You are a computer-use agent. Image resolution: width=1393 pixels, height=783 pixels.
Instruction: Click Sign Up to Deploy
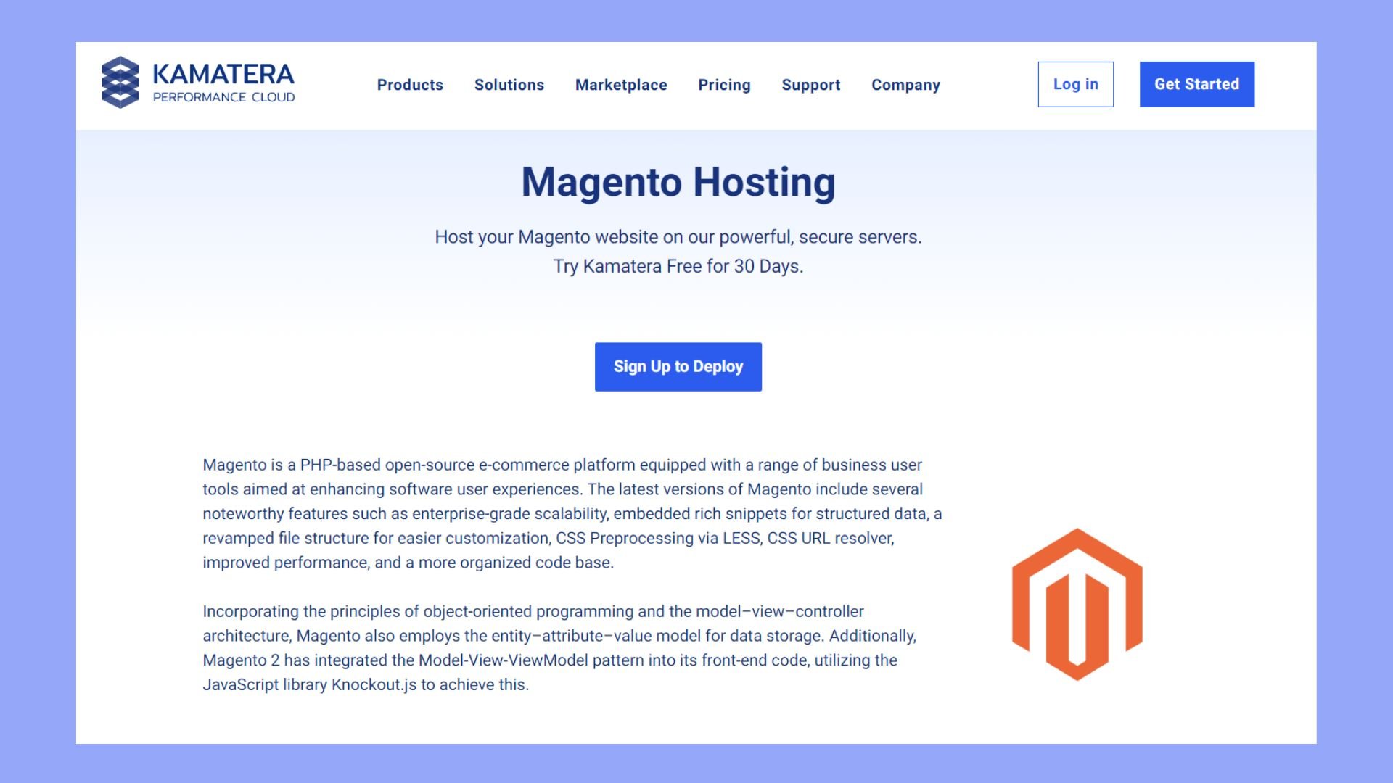tap(678, 367)
